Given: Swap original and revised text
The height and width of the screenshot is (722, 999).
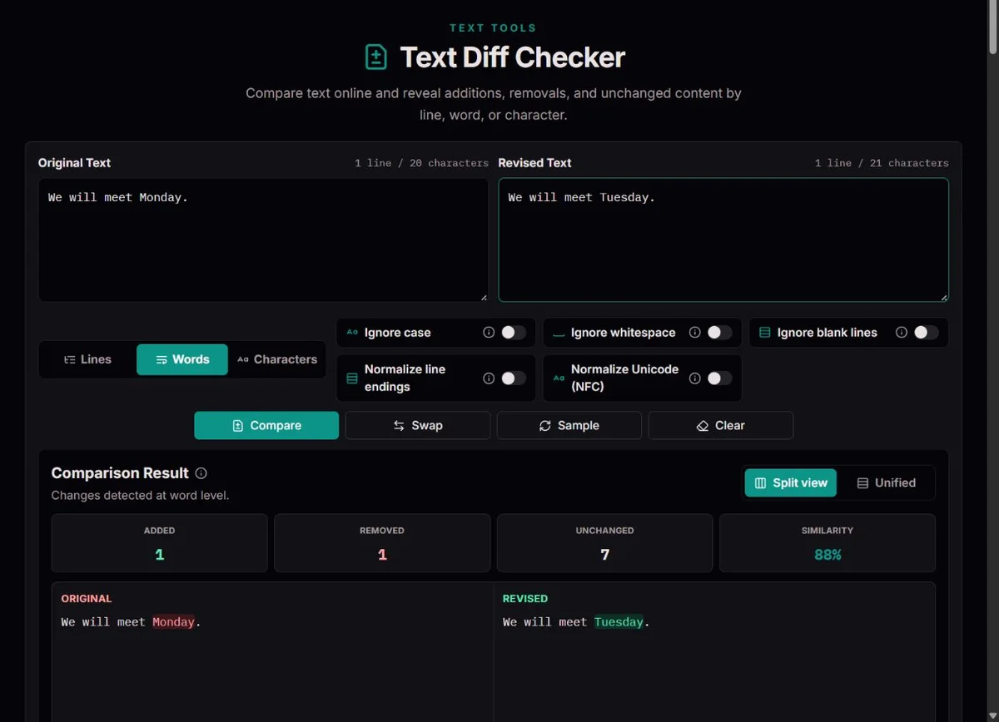Looking at the screenshot, I should (x=418, y=425).
